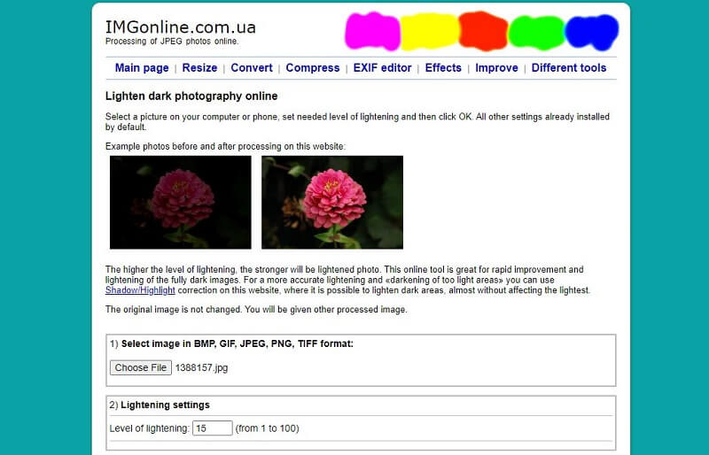Screen dimensions: 709x455
Task: Click the Level of lightening input field
Action: pos(212,428)
